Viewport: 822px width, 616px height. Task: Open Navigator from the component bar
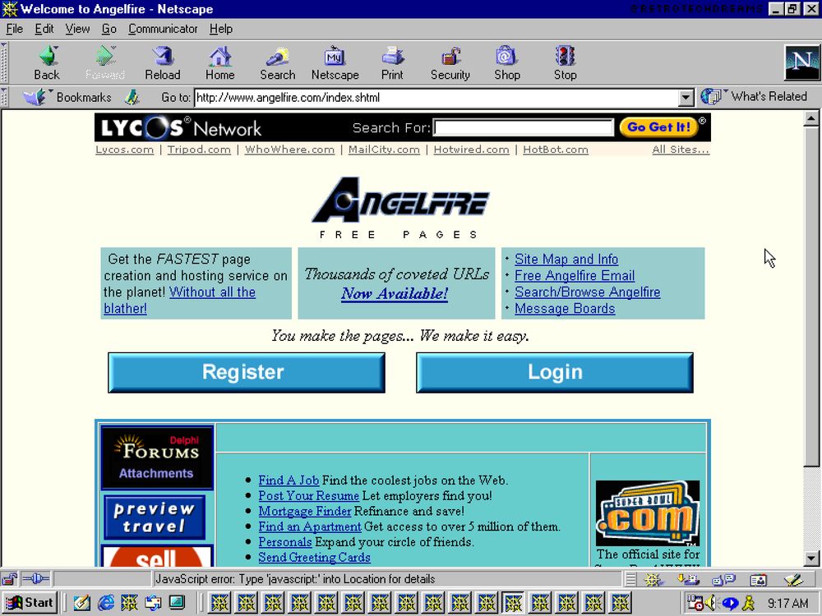[x=653, y=579]
